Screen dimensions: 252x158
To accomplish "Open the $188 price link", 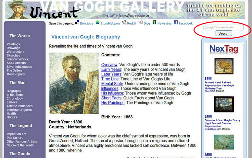I will (x=208, y=78).
